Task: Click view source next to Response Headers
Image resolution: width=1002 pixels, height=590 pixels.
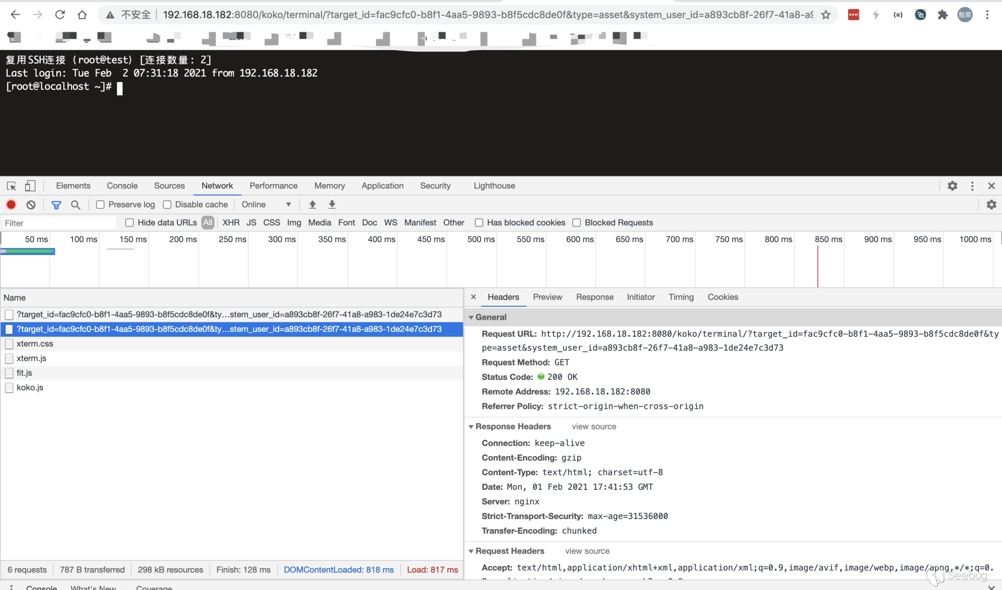Action: tap(593, 427)
